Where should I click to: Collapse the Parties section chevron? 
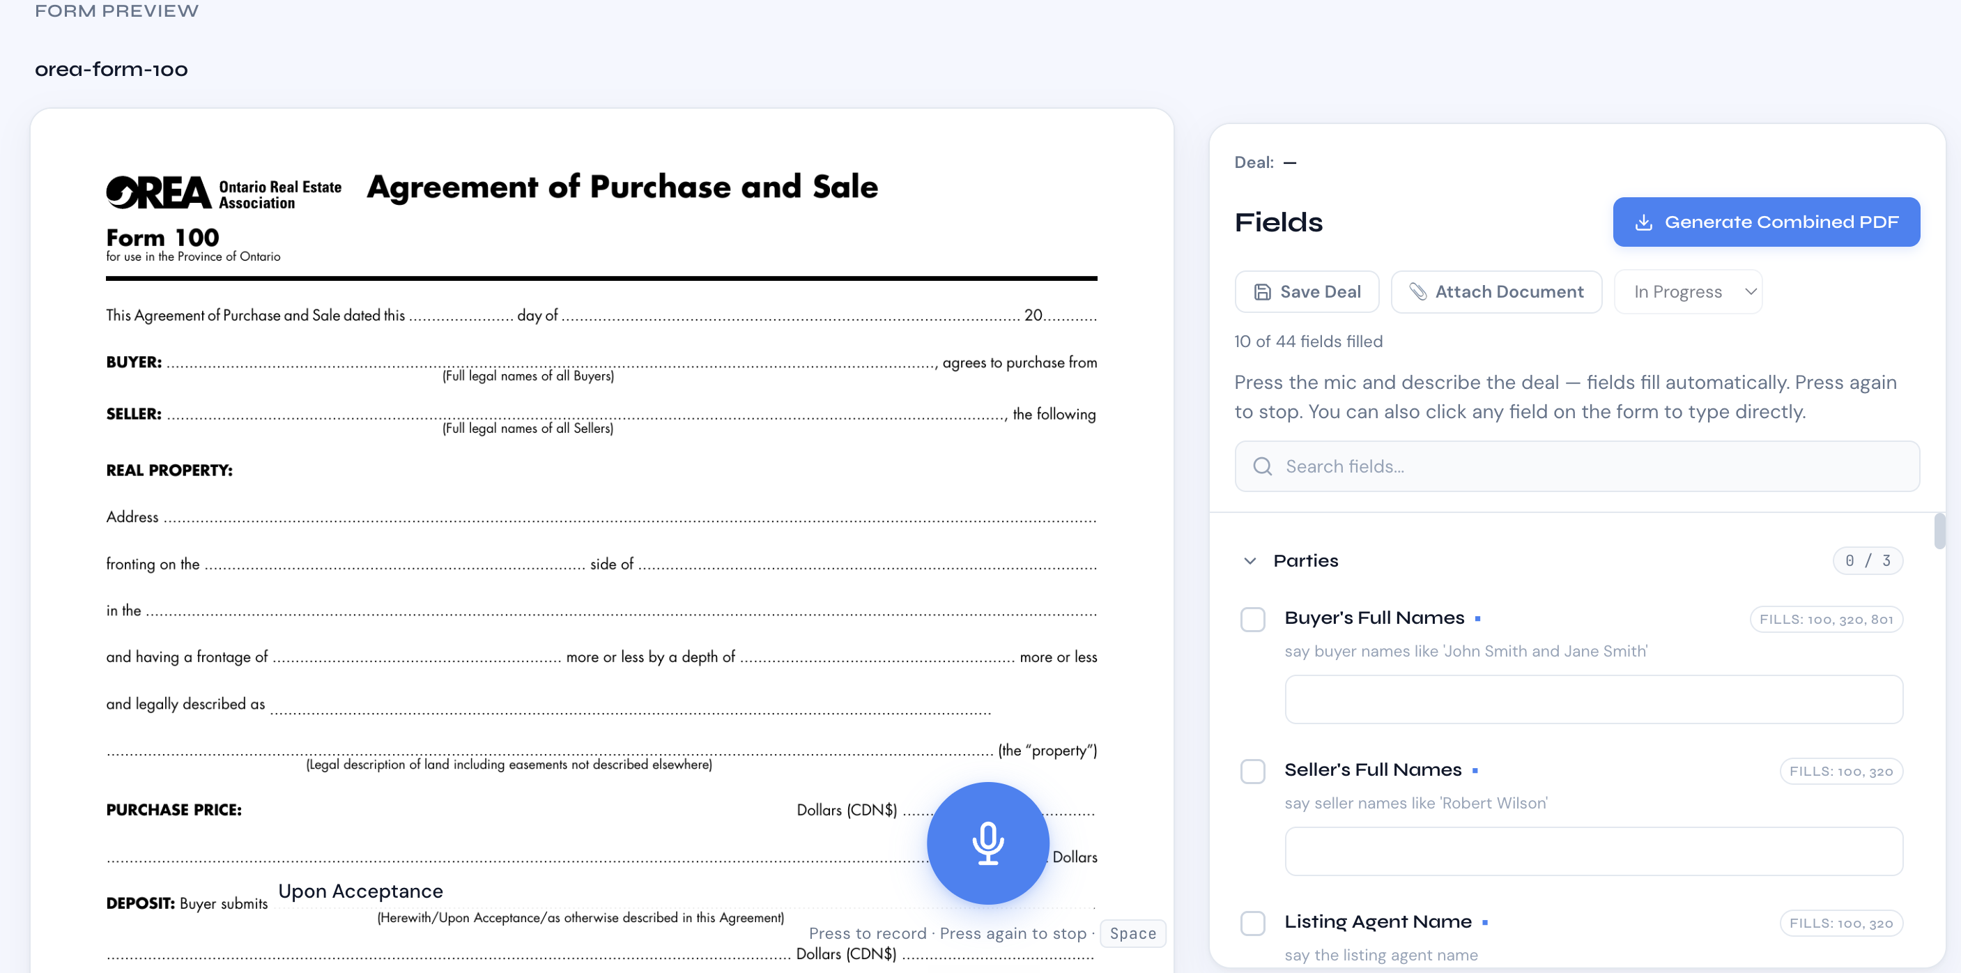click(x=1249, y=561)
